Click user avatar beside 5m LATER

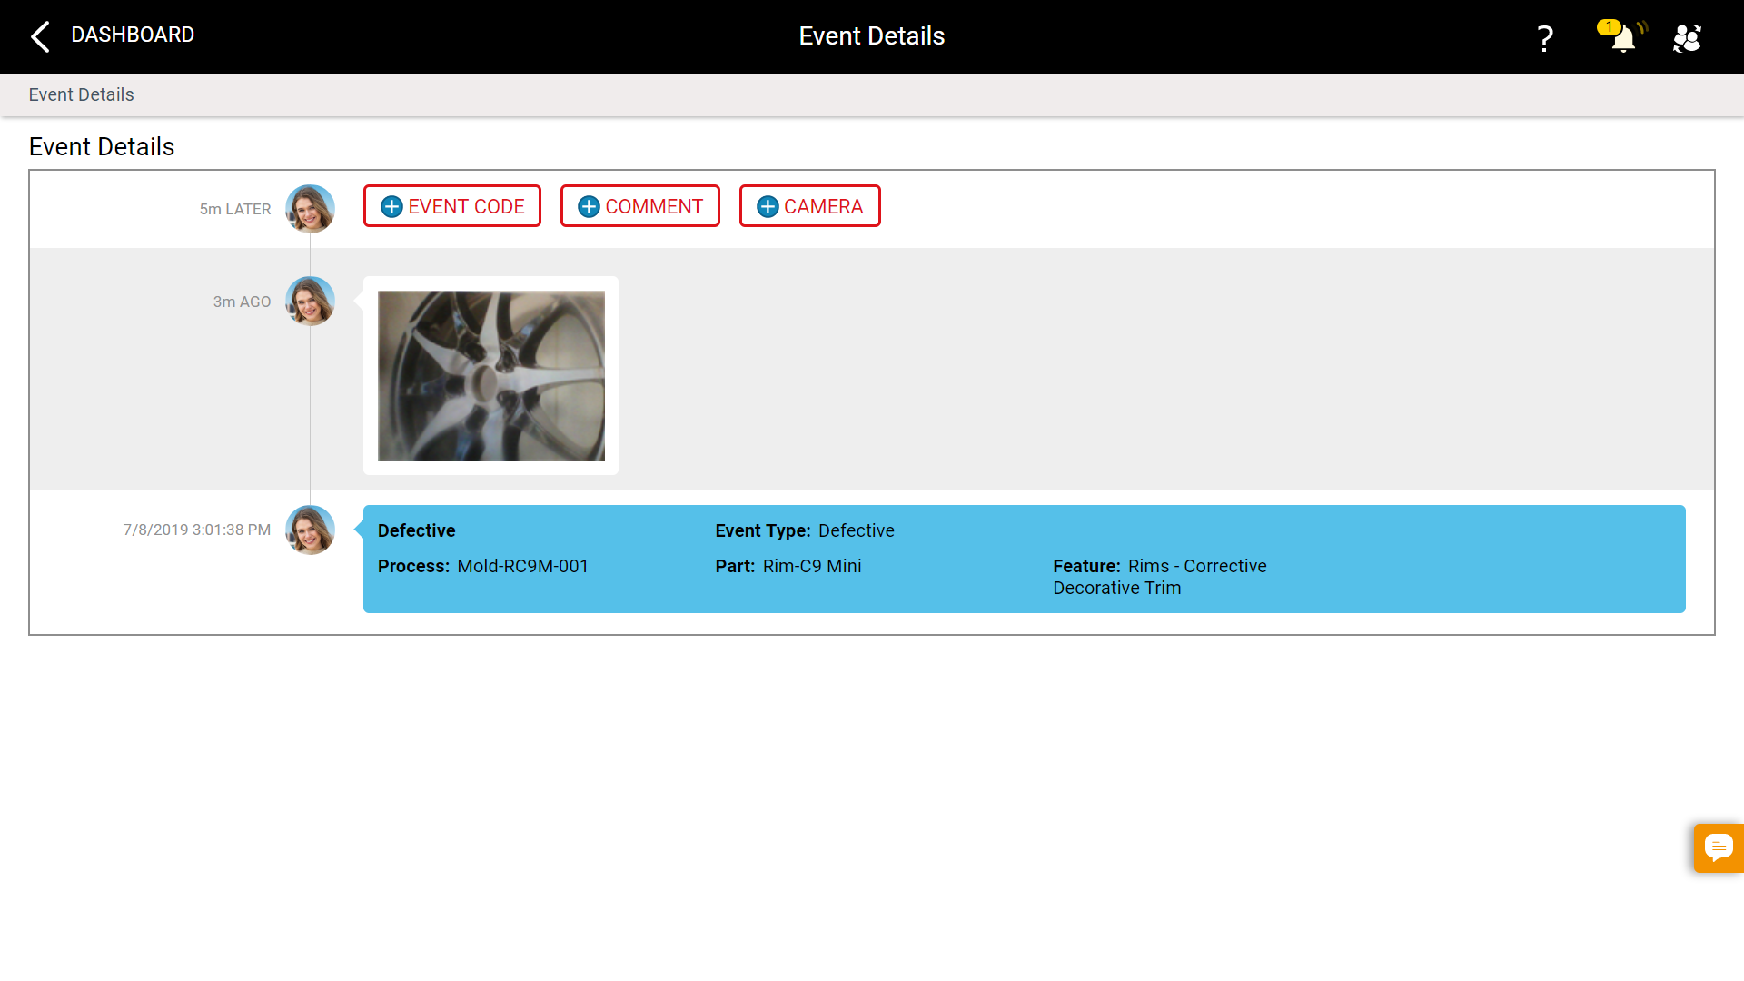(311, 209)
